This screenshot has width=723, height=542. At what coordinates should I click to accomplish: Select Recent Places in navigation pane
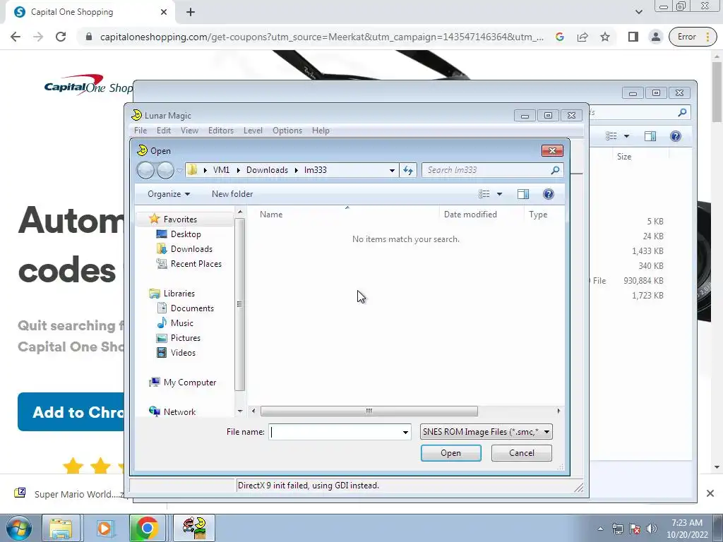[196, 264]
